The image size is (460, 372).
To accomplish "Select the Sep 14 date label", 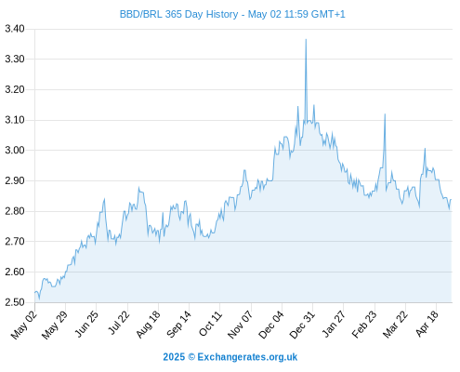I will point(178,325).
